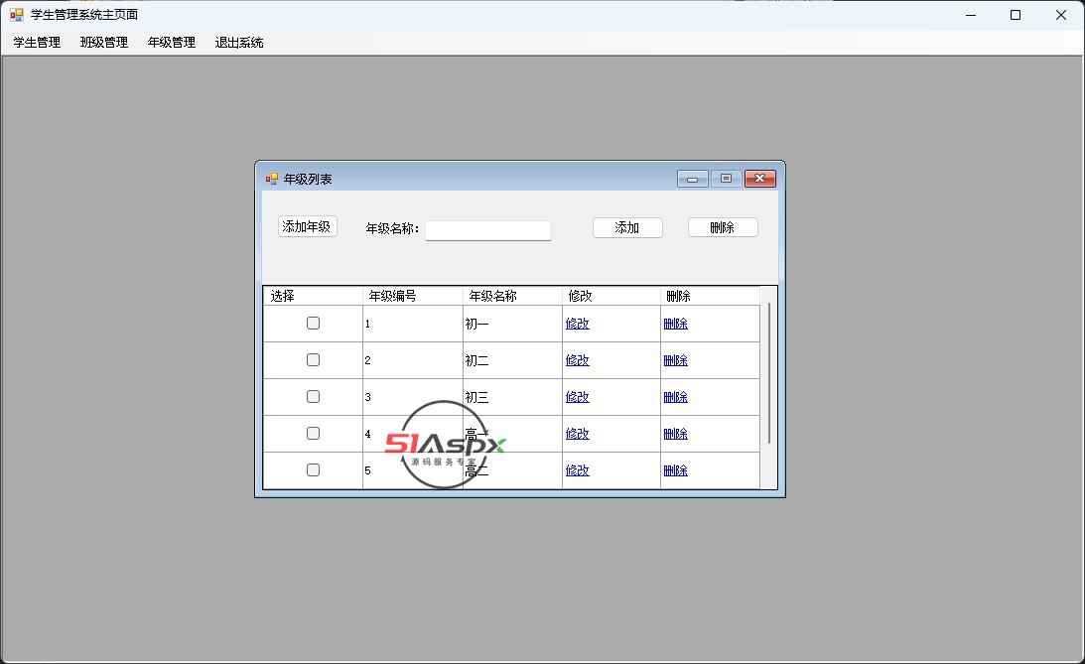This screenshot has width=1085, height=664.
Task: Click the 年级列表 window icon
Action: click(271, 179)
